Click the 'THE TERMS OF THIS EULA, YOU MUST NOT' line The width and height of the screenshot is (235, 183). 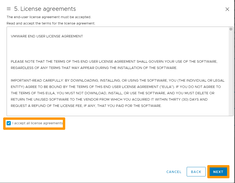(x=112, y=93)
